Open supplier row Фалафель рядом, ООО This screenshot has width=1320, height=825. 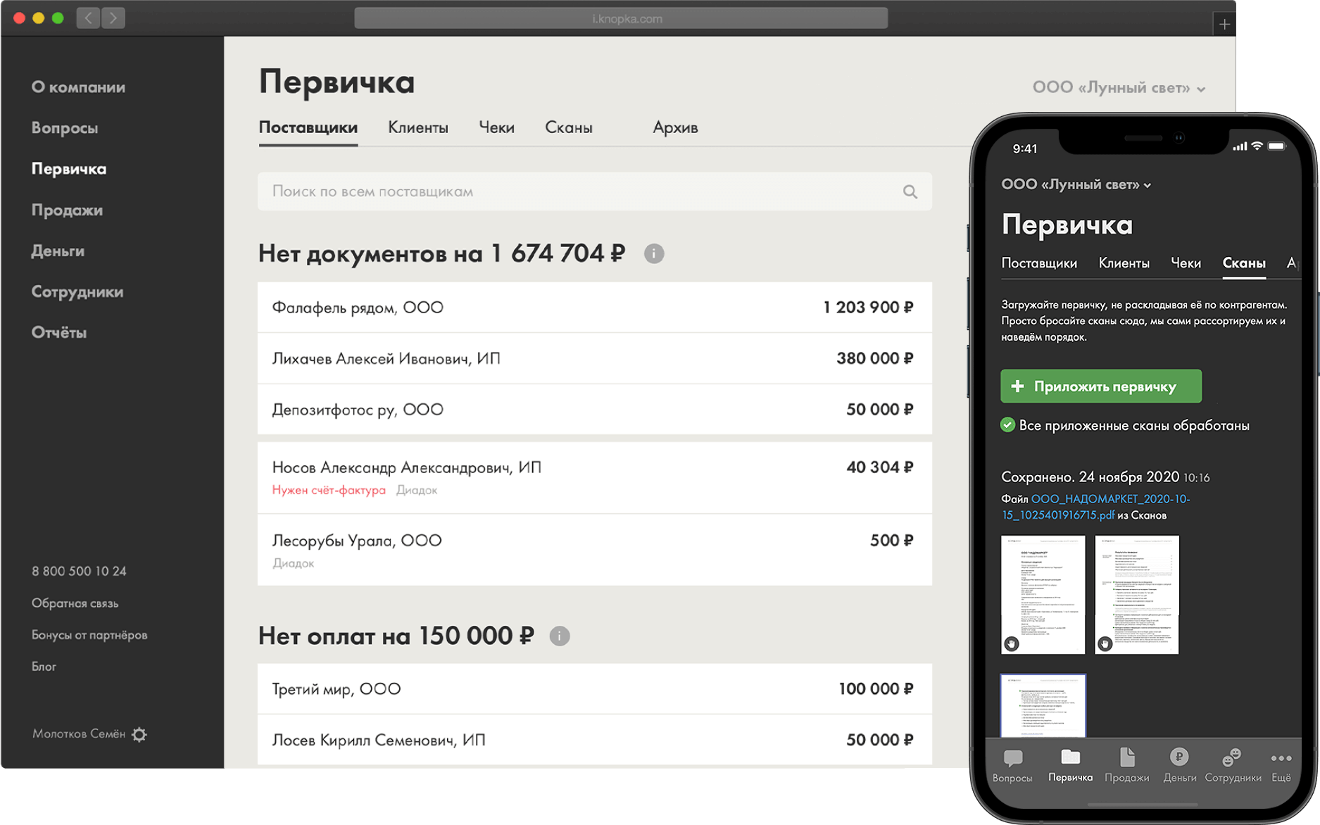595,308
